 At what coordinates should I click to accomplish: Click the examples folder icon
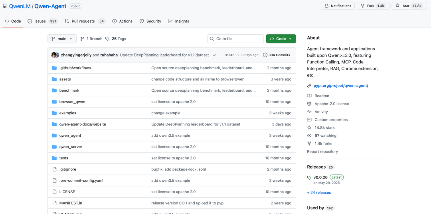tap(54, 113)
